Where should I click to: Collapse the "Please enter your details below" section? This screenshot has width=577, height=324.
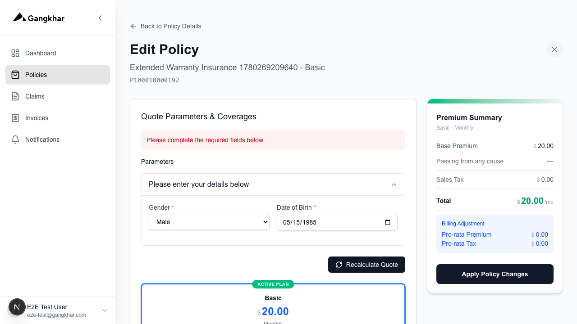click(273, 184)
